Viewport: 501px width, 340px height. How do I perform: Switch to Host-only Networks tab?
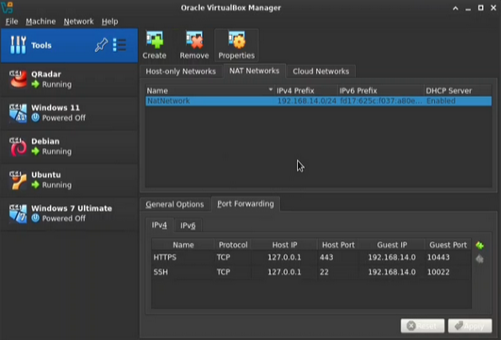point(180,72)
